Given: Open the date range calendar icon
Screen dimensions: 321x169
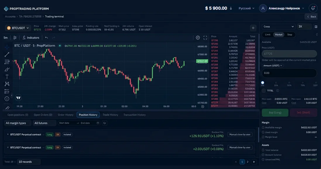Looking at the screenshot, I should (x=98, y=123).
